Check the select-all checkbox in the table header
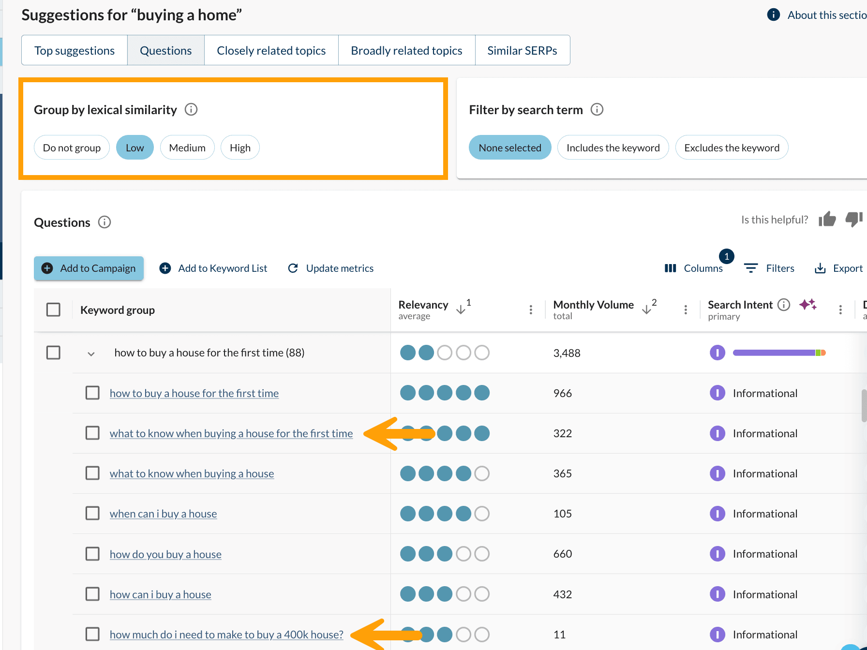The height and width of the screenshot is (650, 867). 53,309
